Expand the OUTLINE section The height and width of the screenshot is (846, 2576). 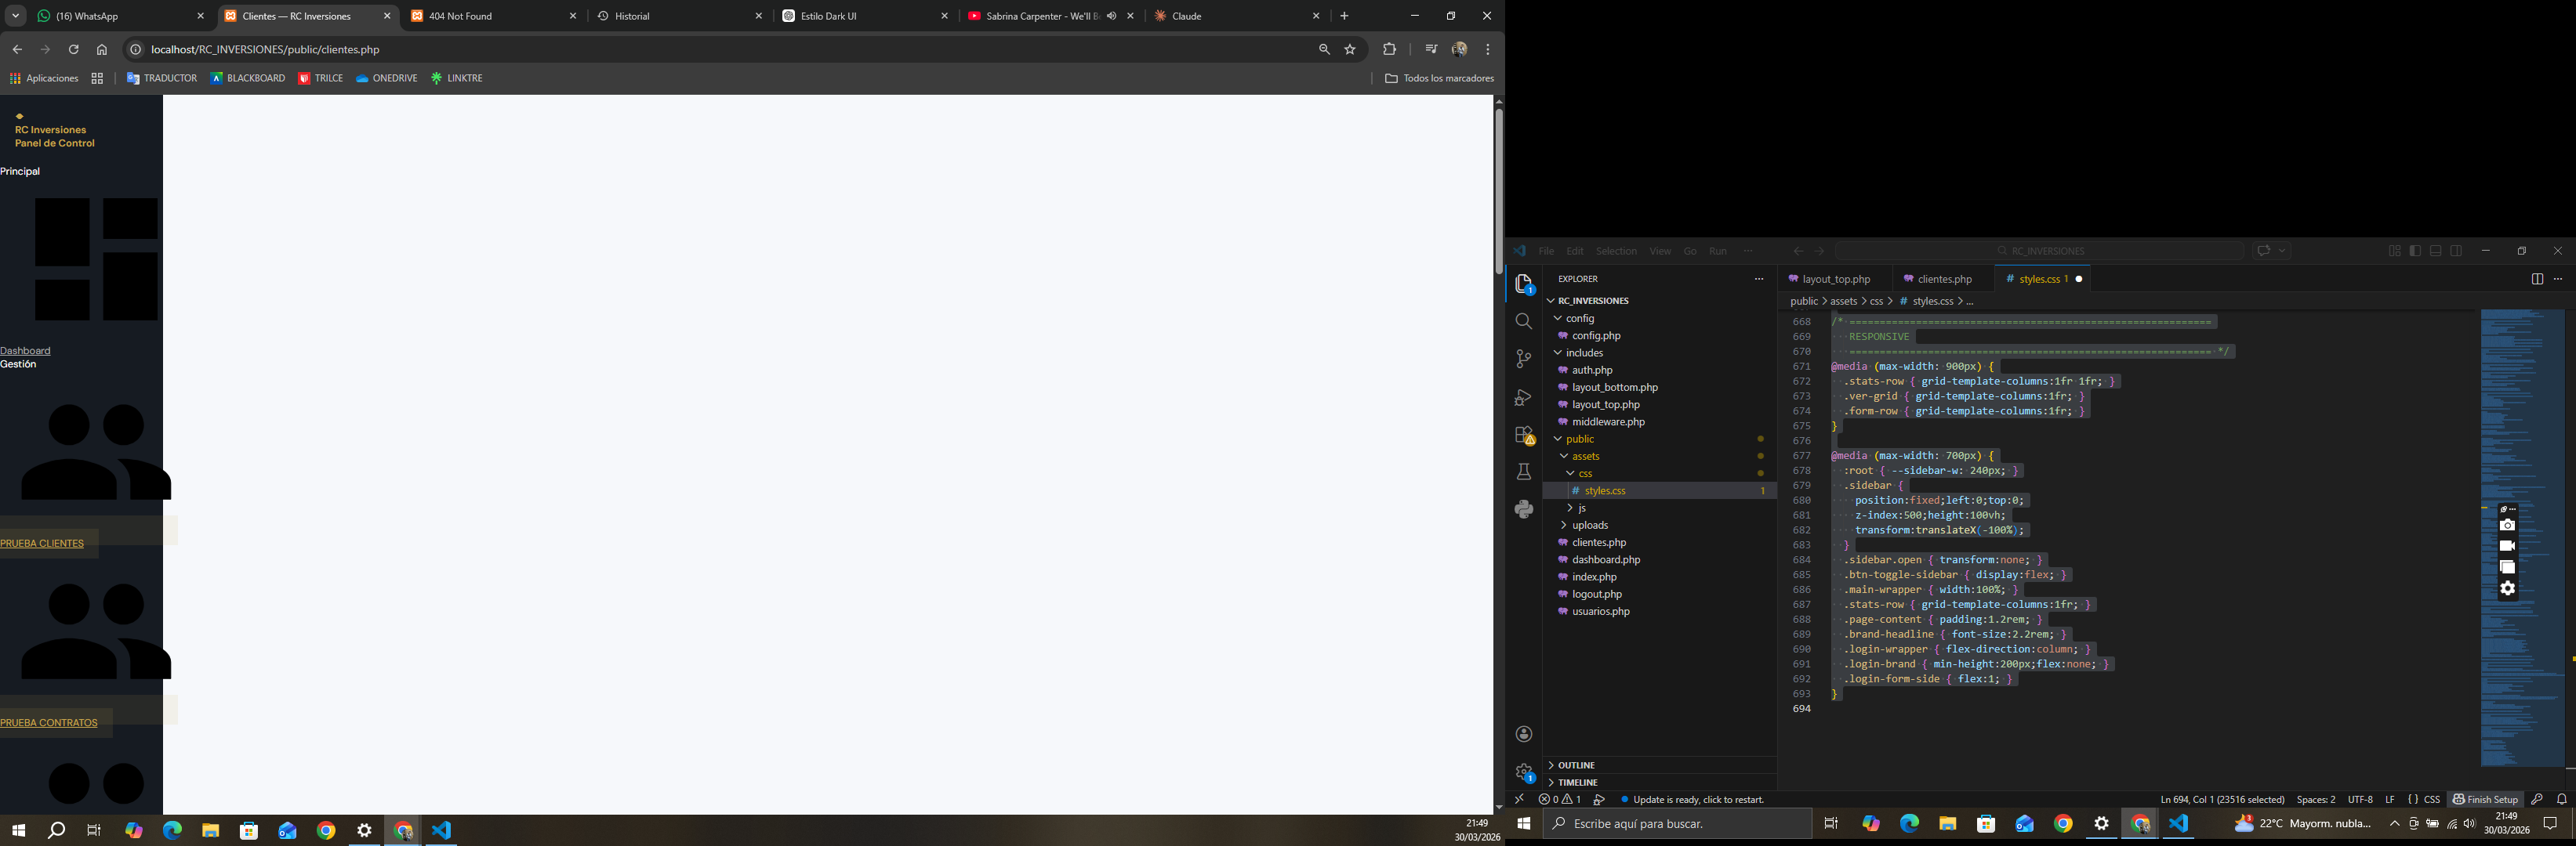point(1576,765)
